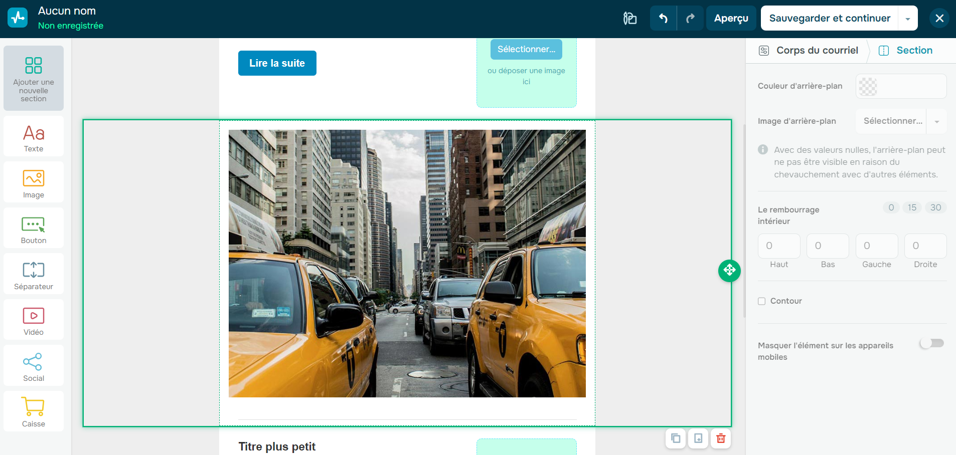Viewport: 956px width, 455px height.
Task: Click the 'Titre plus petit' heading
Action: pyautogui.click(x=277, y=446)
